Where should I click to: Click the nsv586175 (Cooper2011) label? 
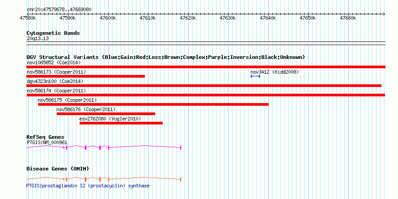click(x=67, y=100)
